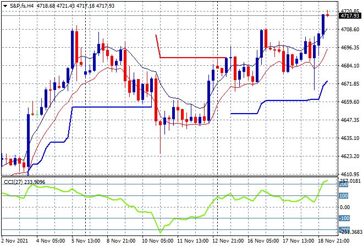Click the 4708.60 price scale value
The image size is (363, 247).
pyautogui.click(x=350, y=29)
